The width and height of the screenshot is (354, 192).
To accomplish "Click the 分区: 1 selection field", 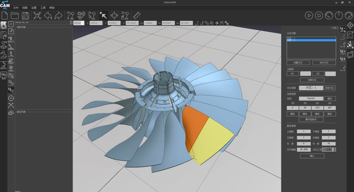I will click(x=311, y=88).
